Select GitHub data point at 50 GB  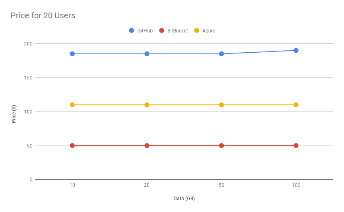(x=222, y=54)
